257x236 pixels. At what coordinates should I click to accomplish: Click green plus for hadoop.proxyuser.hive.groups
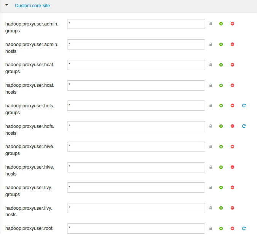pyautogui.click(x=221, y=147)
